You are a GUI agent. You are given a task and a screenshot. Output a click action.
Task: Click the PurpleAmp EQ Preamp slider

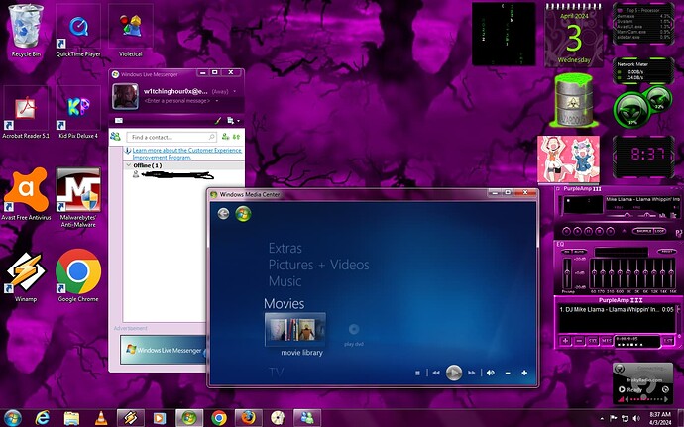click(x=567, y=273)
